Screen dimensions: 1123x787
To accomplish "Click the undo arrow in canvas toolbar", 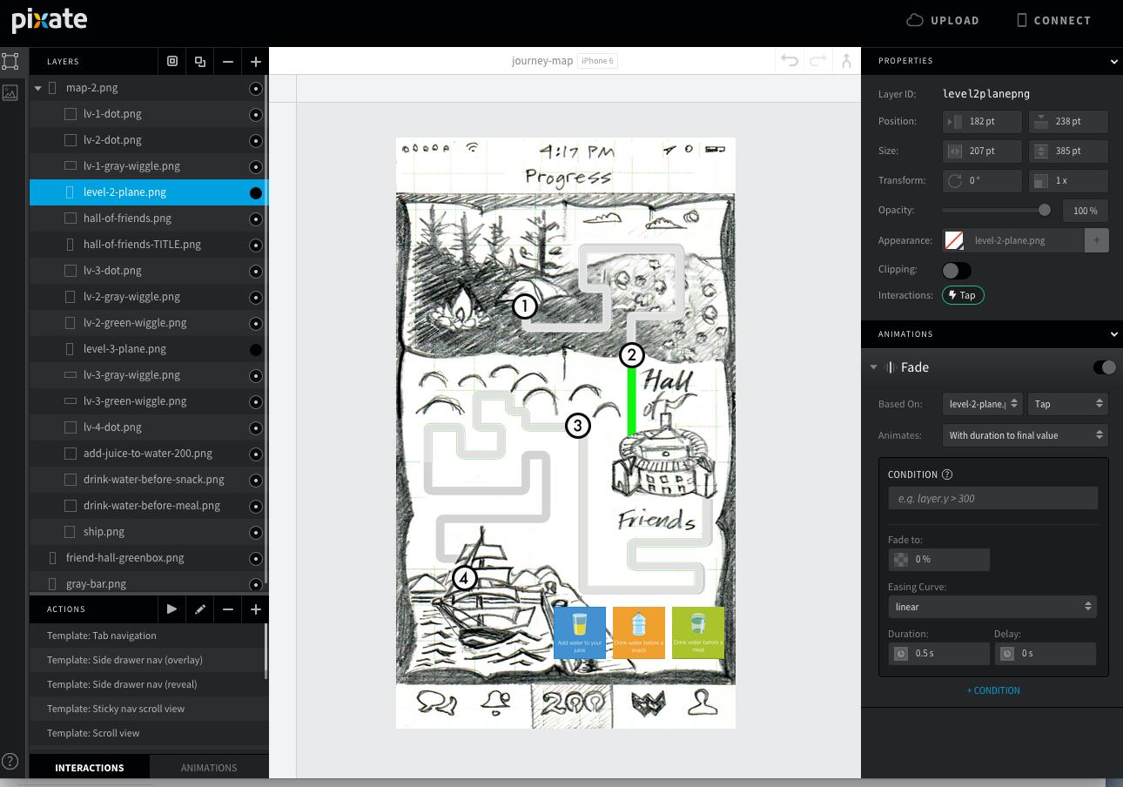I will 790,60.
